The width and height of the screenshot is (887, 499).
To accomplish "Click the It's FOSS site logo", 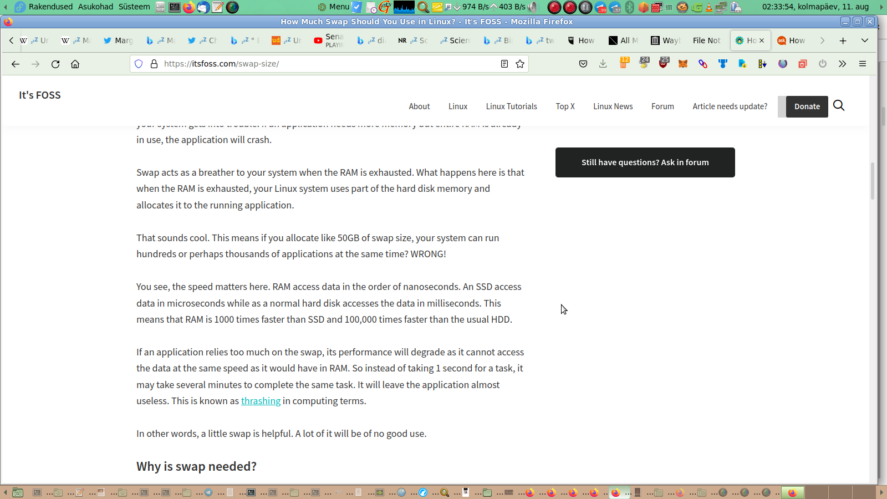I will [x=40, y=95].
